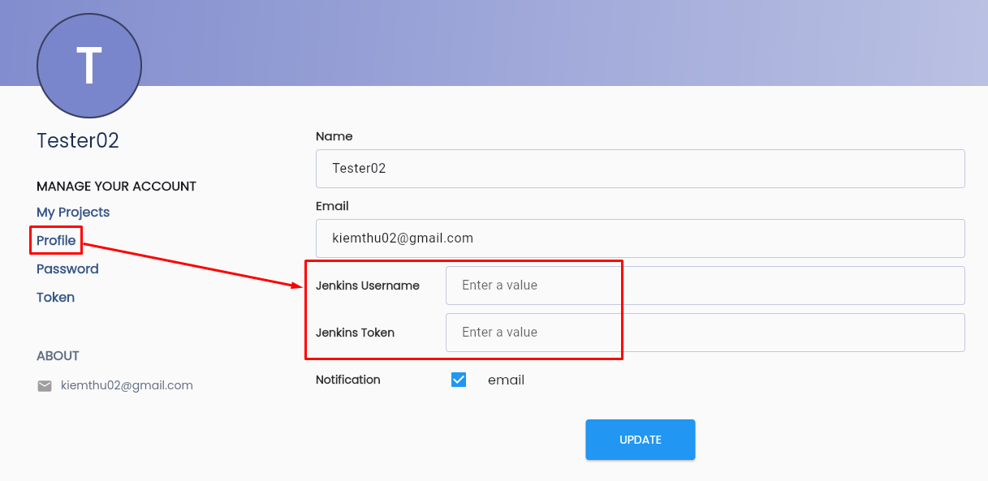Click kiemthu02@gmail.com under About

[127, 385]
